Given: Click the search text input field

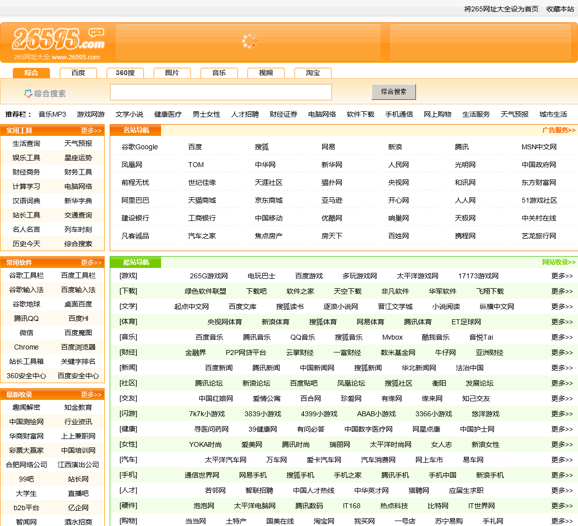Looking at the screenshot, I should pyautogui.click(x=221, y=92).
